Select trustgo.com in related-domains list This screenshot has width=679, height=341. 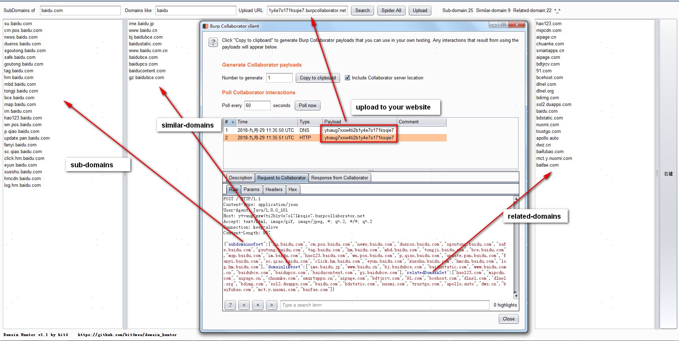(548, 131)
